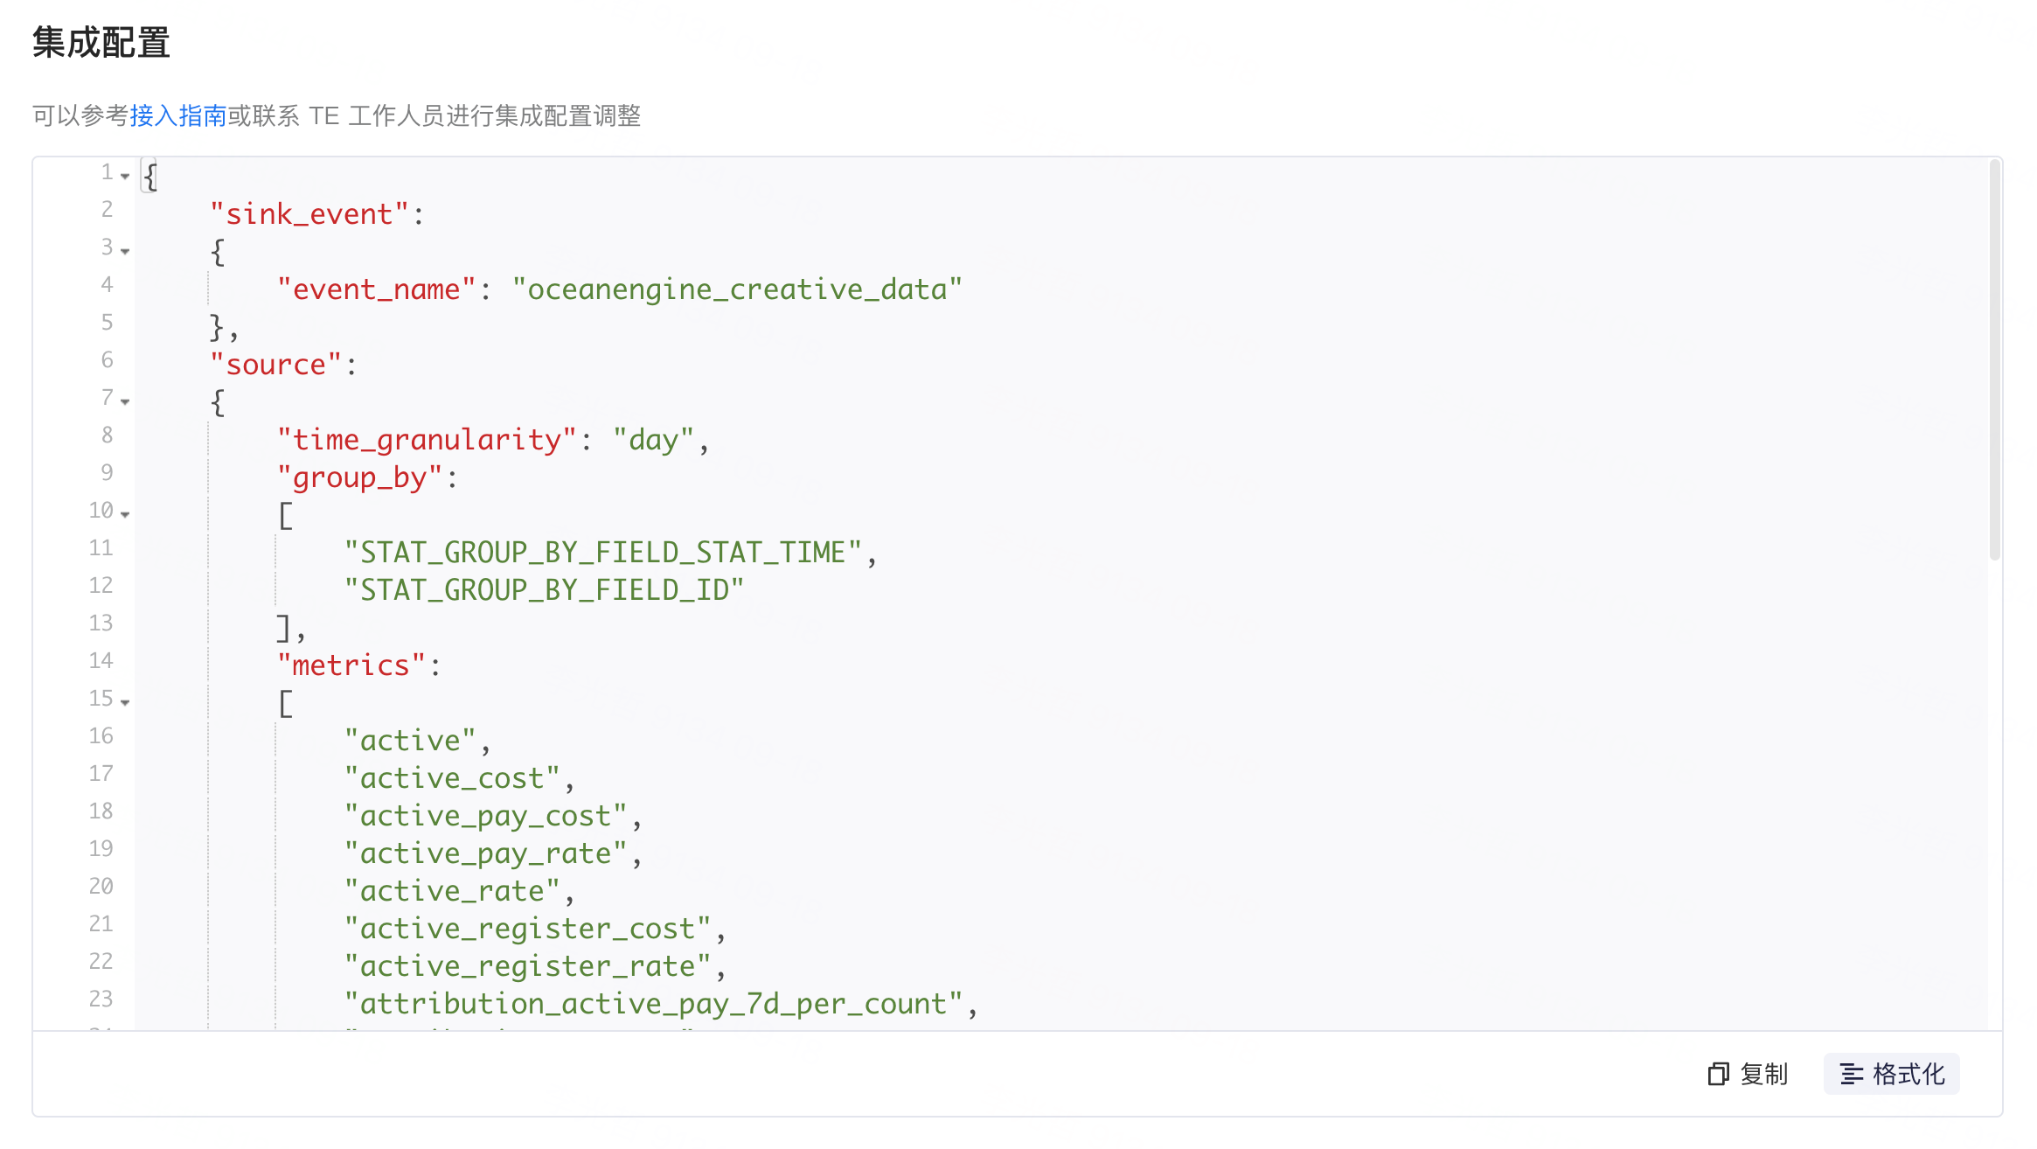Click the "active_register_rate" metric entry
The height and width of the screenshot is (1149, 2037).
coord(528,966)
